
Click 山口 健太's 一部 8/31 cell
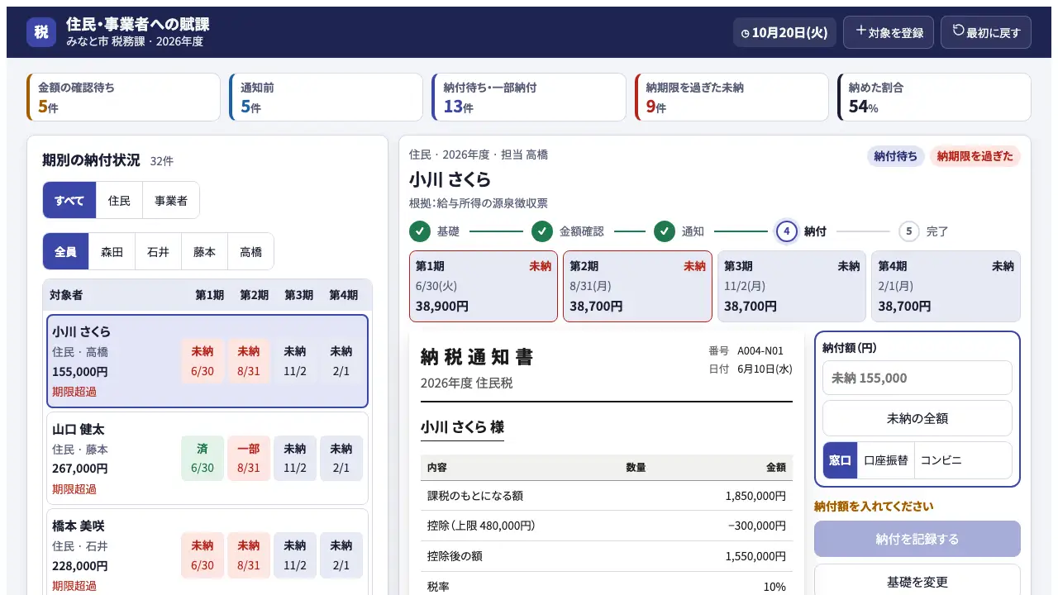[x=249, y=458]
